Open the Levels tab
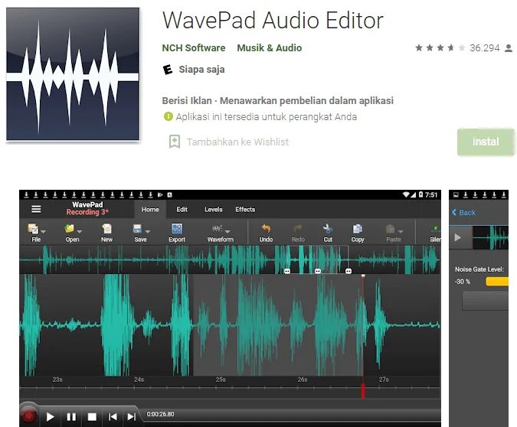Image resolution: width=517 pixels, height=427 pixels. tap(214, 210)
